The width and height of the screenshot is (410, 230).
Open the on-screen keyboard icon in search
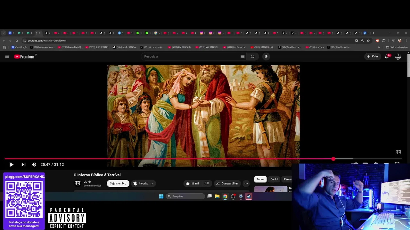click(242, 57)
